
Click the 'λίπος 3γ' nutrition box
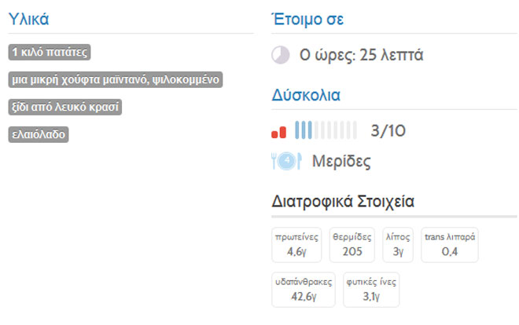(x=398, y=244)
